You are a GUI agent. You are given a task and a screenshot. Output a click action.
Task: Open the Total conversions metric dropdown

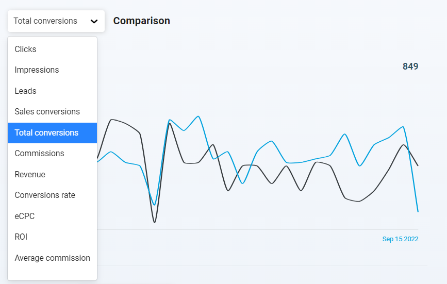[x=56, y=21]
